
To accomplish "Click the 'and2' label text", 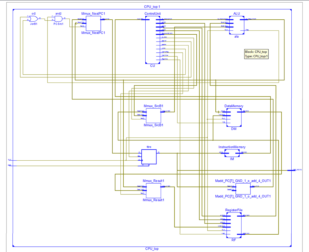I will pyautogui.click(x=58, y=14).
